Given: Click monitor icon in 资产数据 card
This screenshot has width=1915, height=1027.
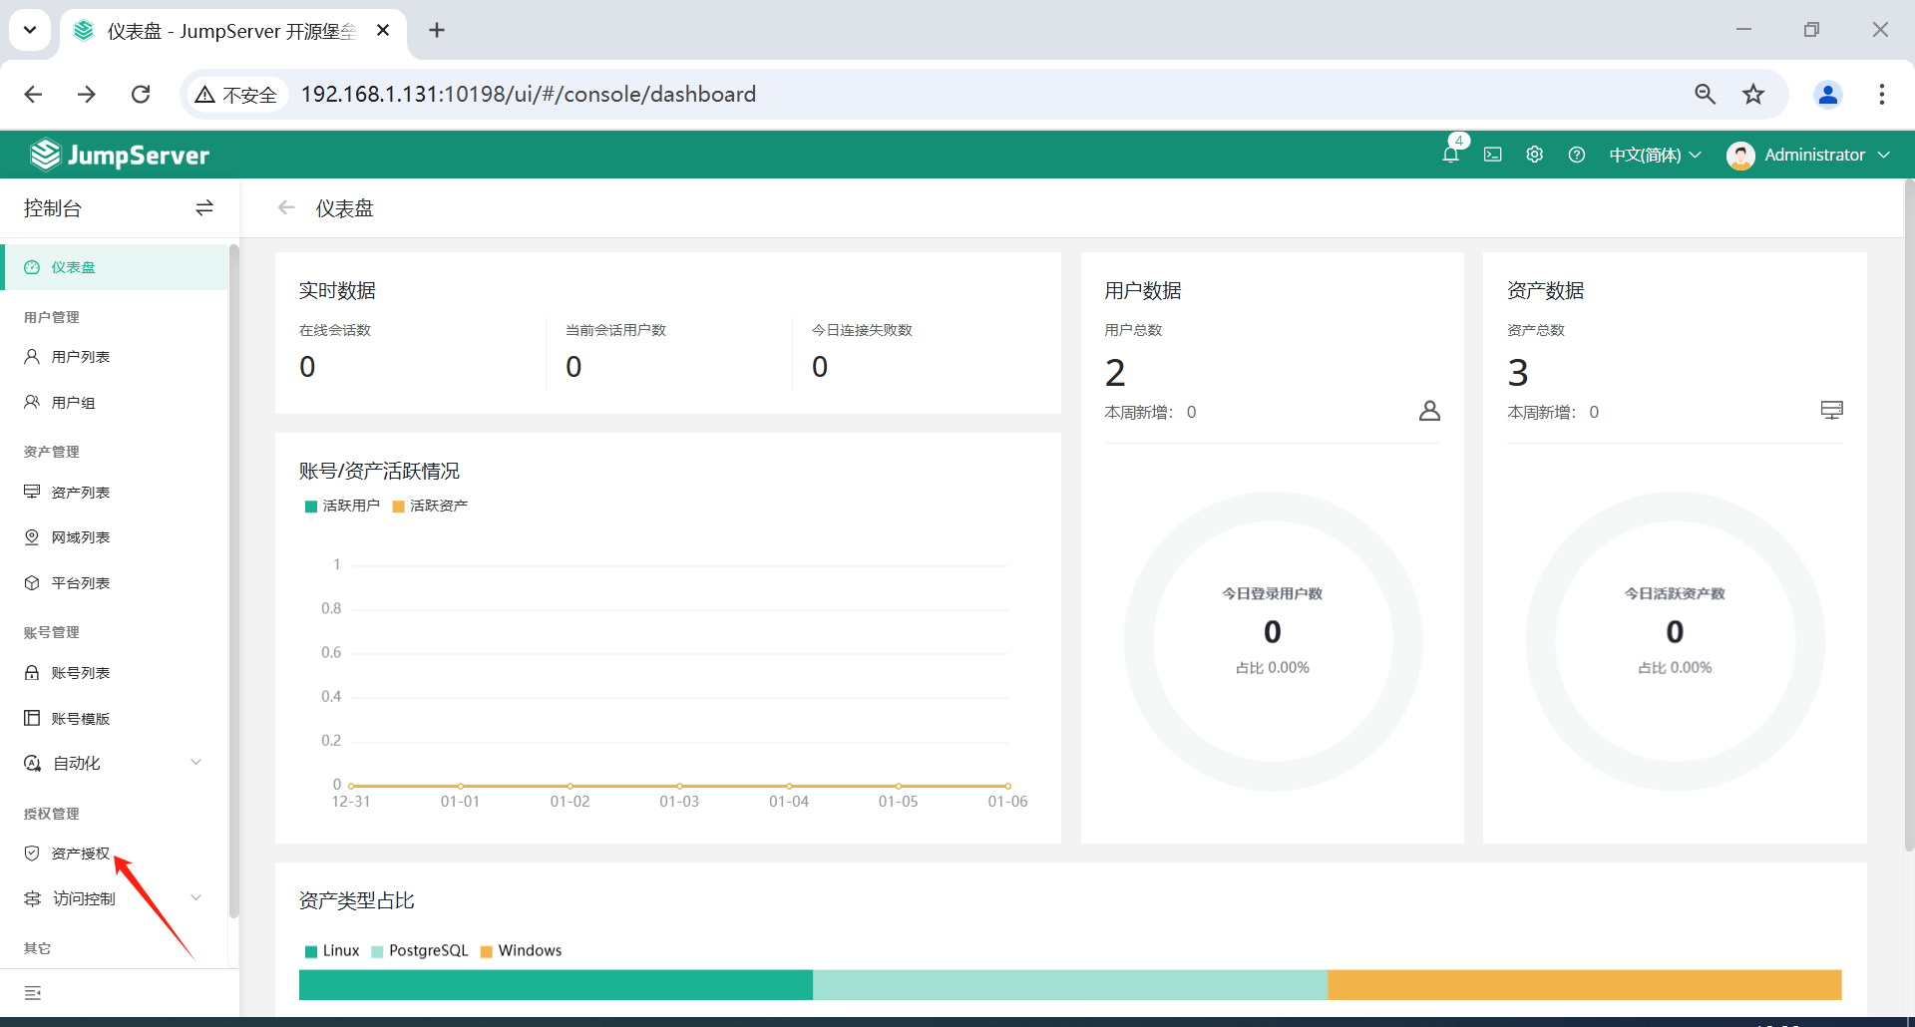Looking at the screenshot, I should tap(1831, 411).
